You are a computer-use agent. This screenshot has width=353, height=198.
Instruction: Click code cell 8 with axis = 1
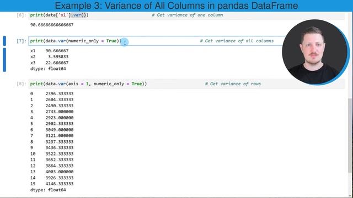[186, 84]
